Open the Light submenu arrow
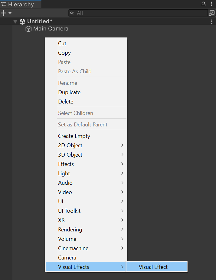216x280 pixels. coord(122,173)
